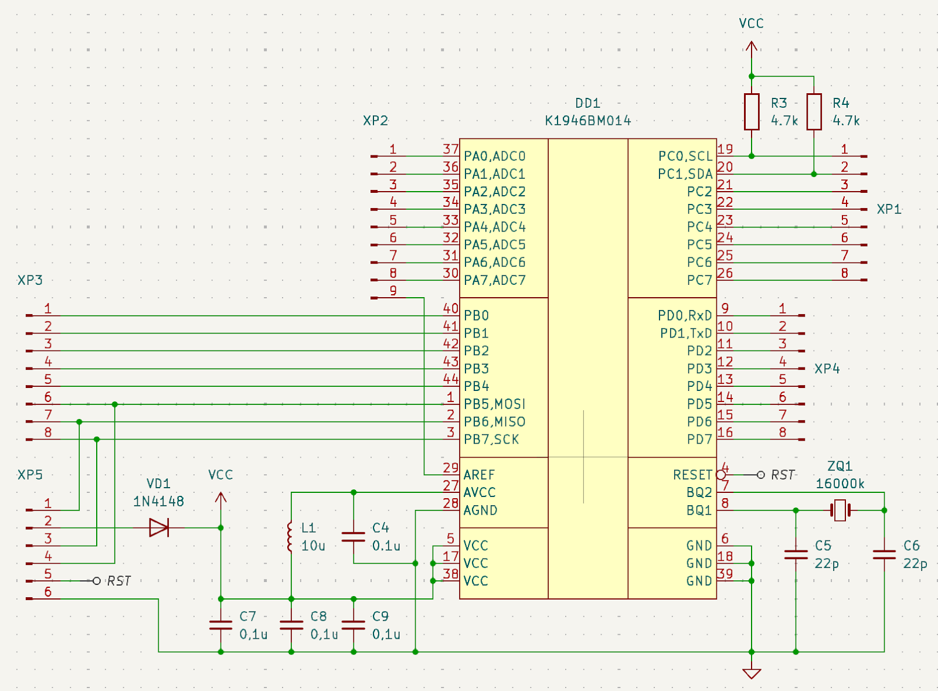
Task: Click capacitor C6 symbol
Action: (884, 554)
